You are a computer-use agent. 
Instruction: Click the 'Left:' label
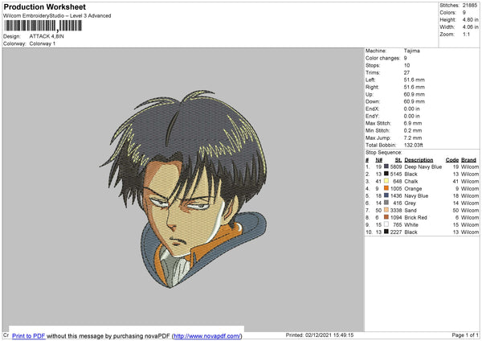pos(370,80)
